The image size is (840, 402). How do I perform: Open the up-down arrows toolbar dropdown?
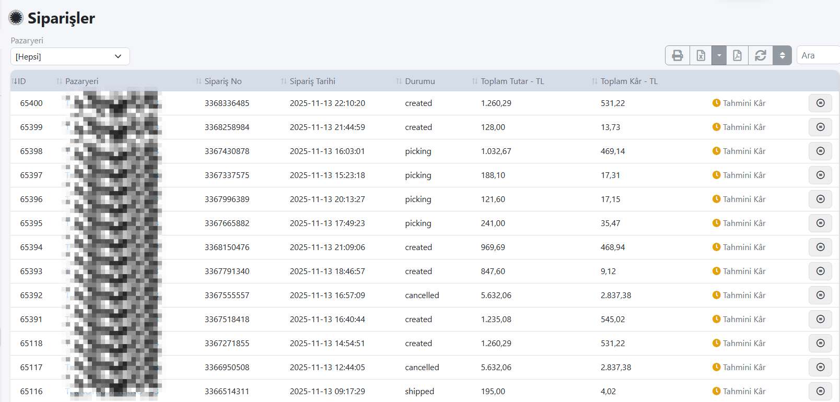pos(782,55)
